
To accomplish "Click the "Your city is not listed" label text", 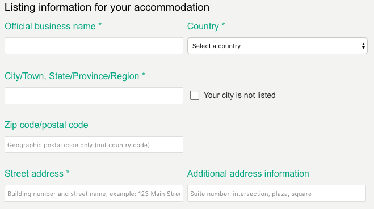I will click(x=239, y=96).
